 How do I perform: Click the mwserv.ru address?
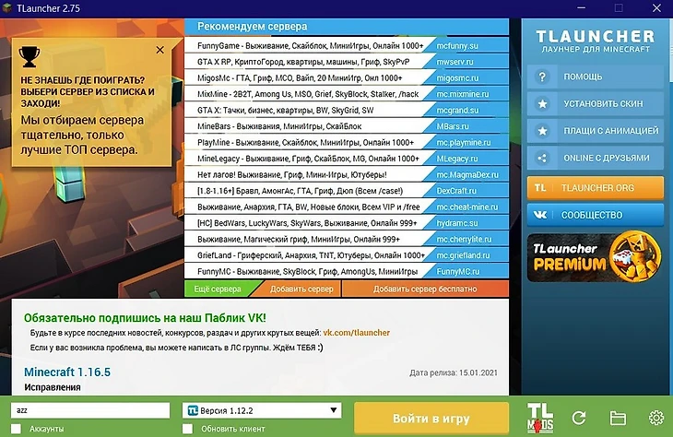455,62
